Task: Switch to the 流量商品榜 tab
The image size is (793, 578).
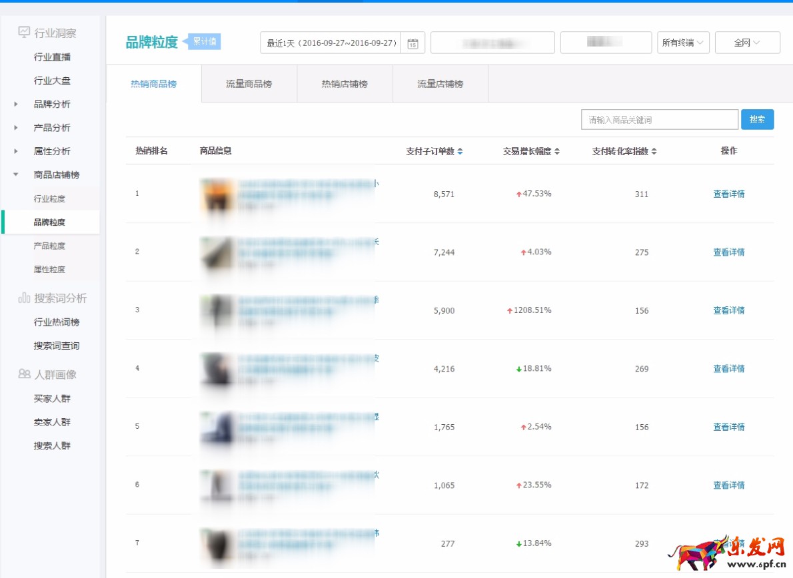Action: point(249,84)
